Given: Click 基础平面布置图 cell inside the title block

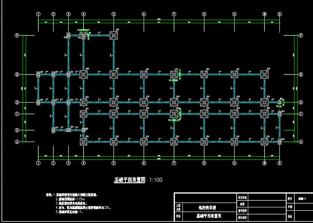Looking at the screenshot, I should click(x=209, y=216).
